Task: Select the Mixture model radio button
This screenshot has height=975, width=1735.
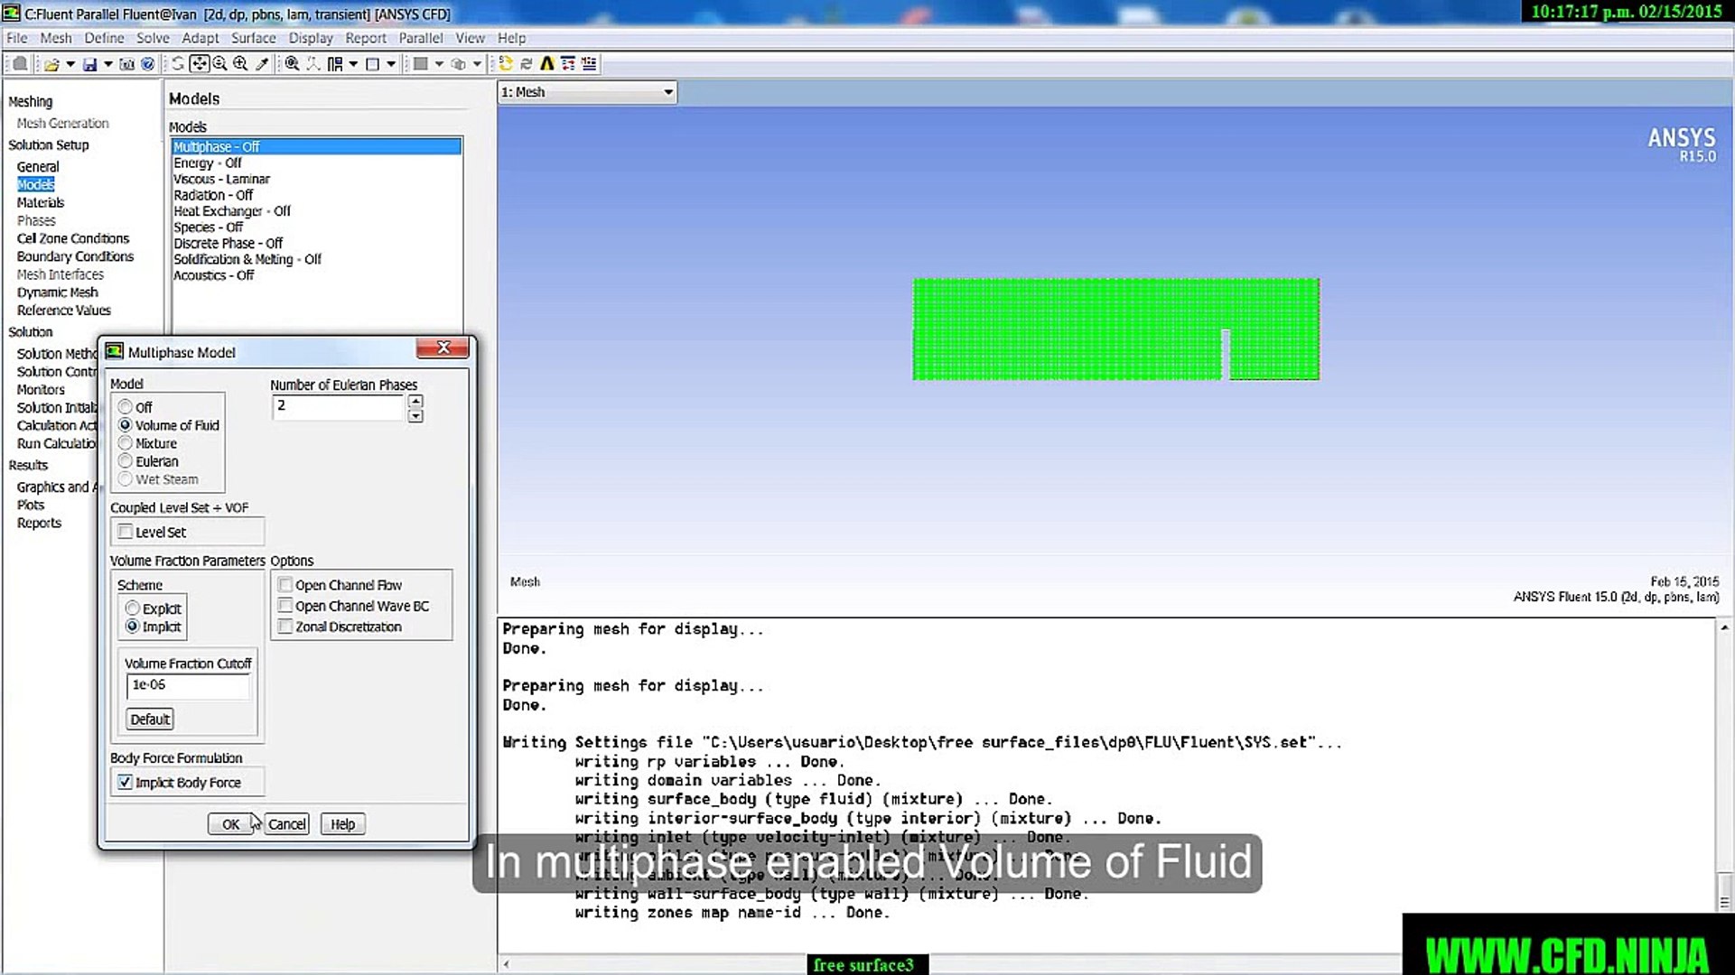Action: (126, 443)
